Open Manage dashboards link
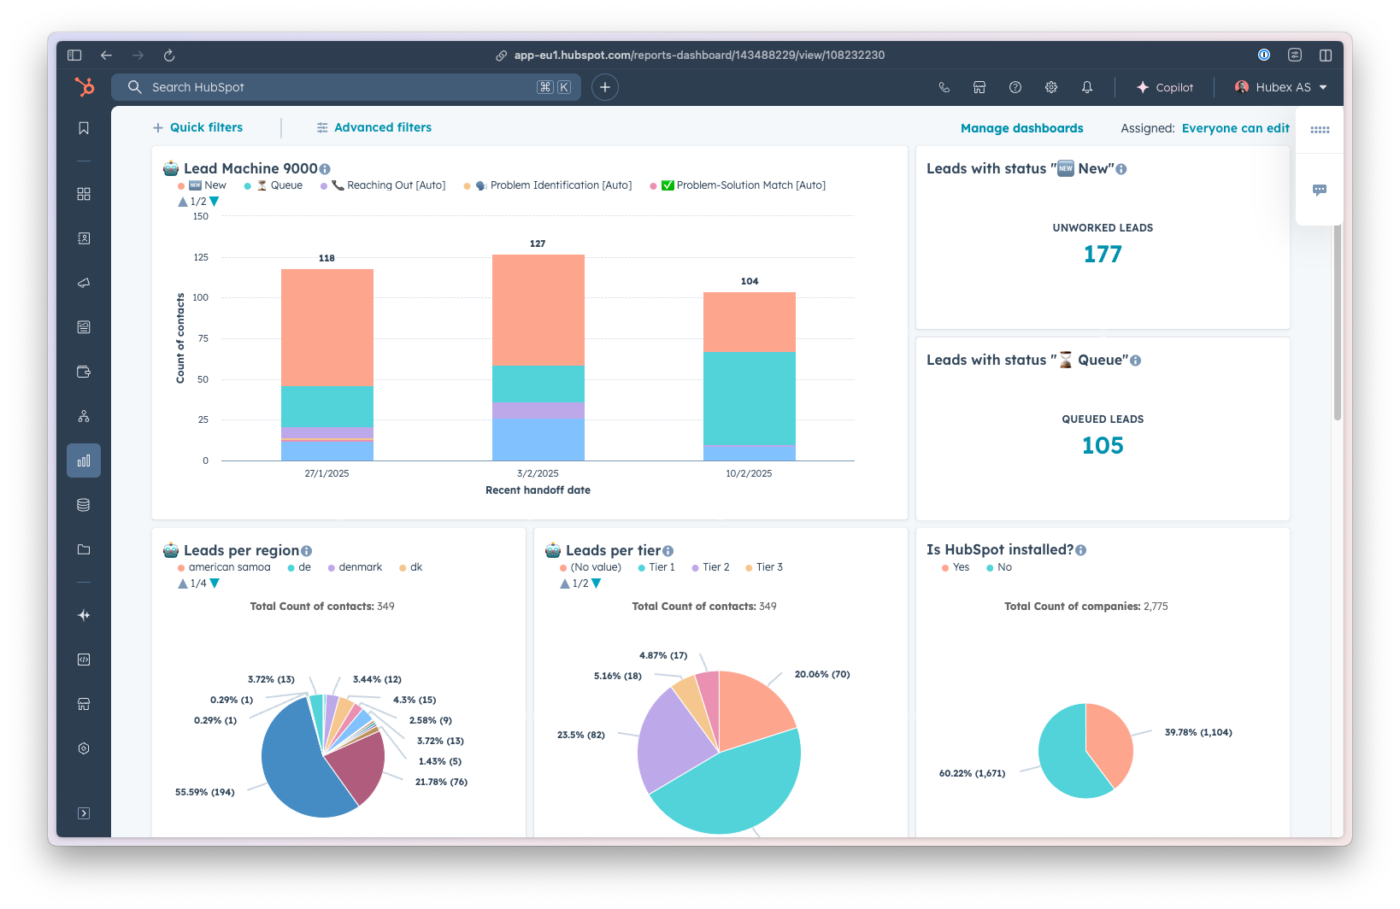Image resolution: width=1400 pixels, height=909 pixels. coord(1021,128)
